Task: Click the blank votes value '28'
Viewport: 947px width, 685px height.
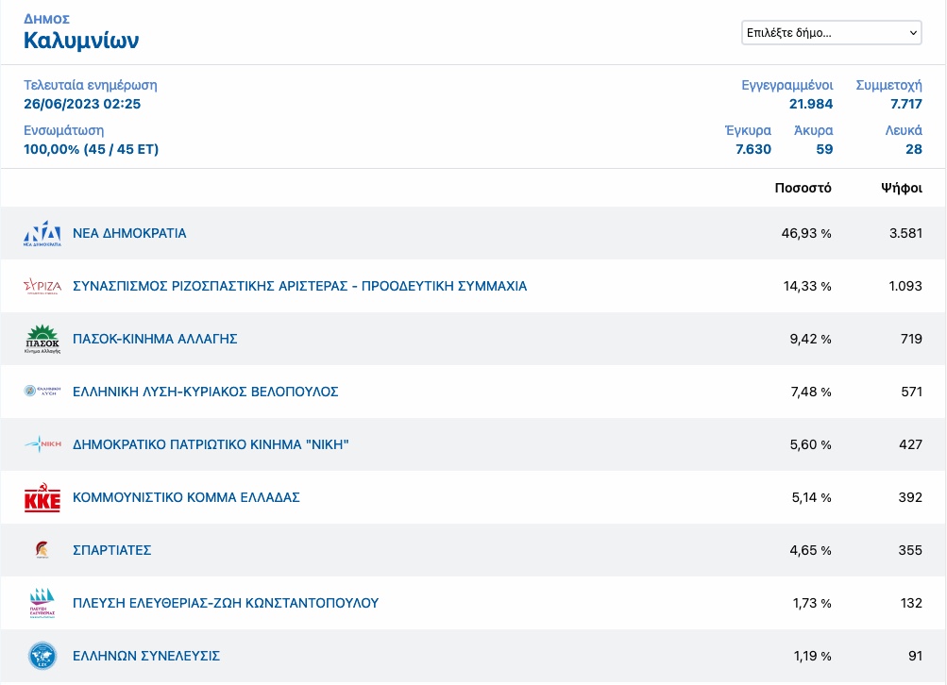Action: 914,149
